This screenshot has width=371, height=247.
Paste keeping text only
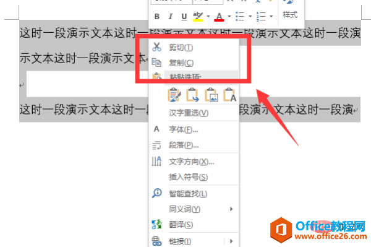coord(230,95)
